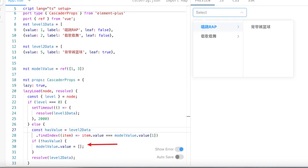Viewport: 308px width, 168px height.
Task: Expand the 载歌载舞 chevron arrow
Action: click(238, 36)
